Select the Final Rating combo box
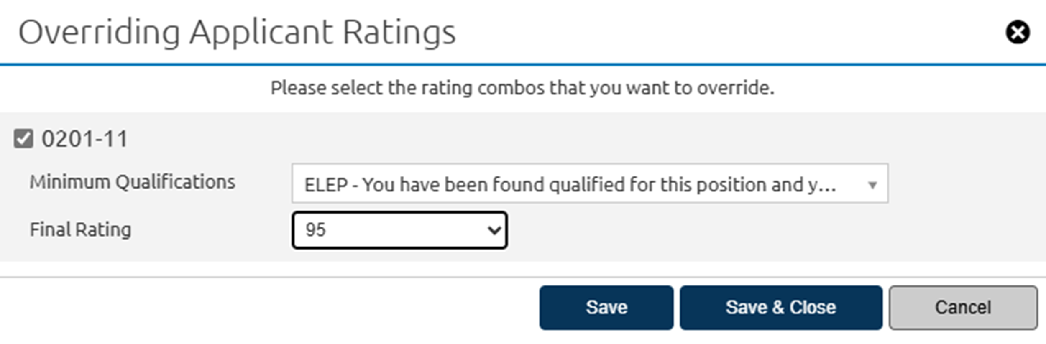This screenshot has height=344, width=1046. (399, 229)
